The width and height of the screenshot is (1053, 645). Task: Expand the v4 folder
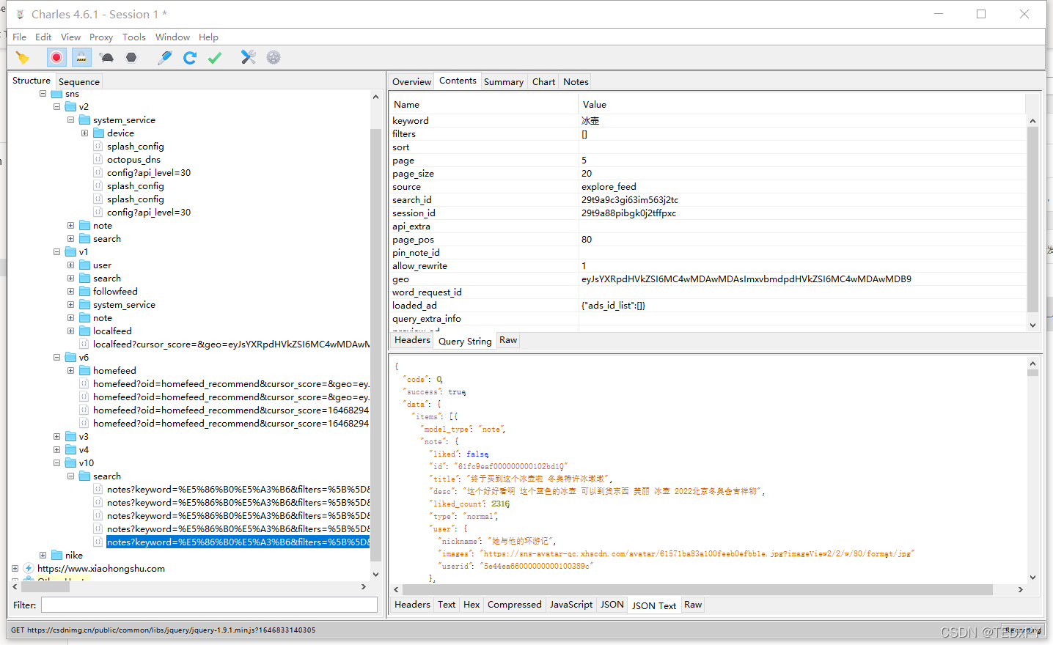56,450
